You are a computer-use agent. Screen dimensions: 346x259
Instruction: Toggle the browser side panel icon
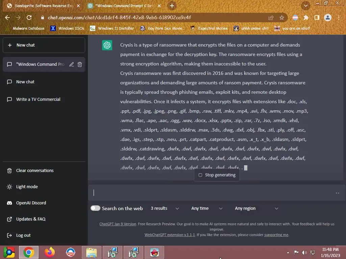coord(317,18)
